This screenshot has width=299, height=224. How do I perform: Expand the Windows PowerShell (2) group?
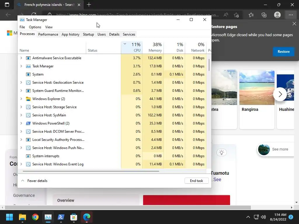[21, 123]
